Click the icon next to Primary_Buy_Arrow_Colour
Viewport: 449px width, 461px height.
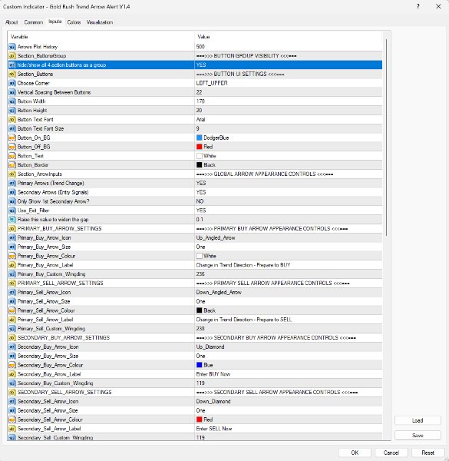[x=12, y=256]
